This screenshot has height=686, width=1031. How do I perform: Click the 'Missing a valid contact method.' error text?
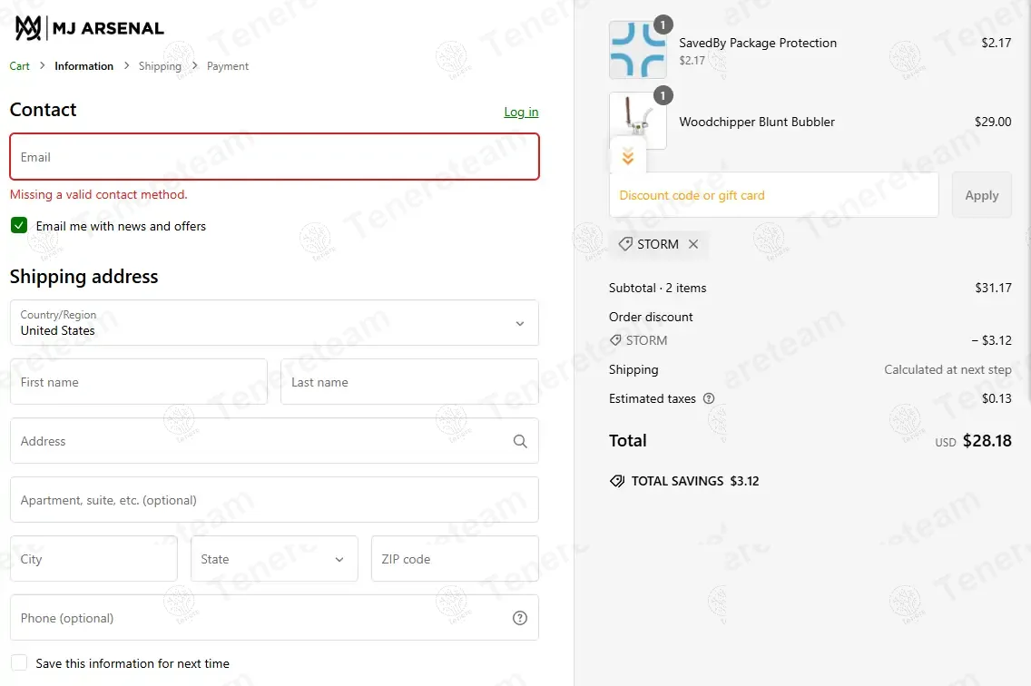click(x=99, y=195)
